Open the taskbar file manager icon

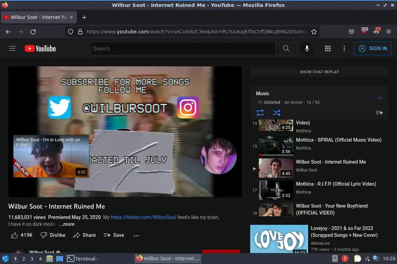pos(50,258)
